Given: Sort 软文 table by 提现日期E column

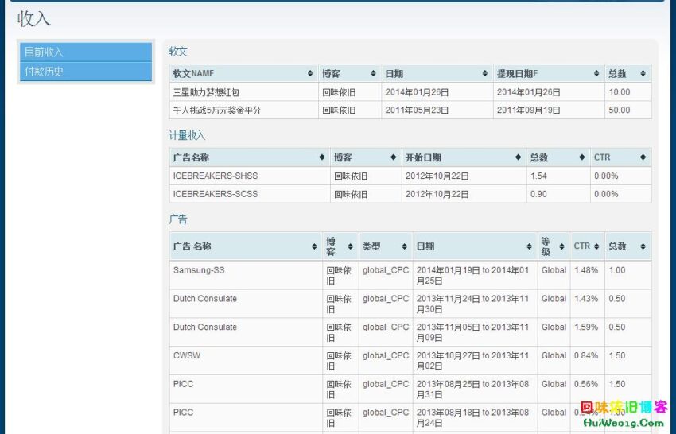Looking at the screenshot, I should [547, 73].
